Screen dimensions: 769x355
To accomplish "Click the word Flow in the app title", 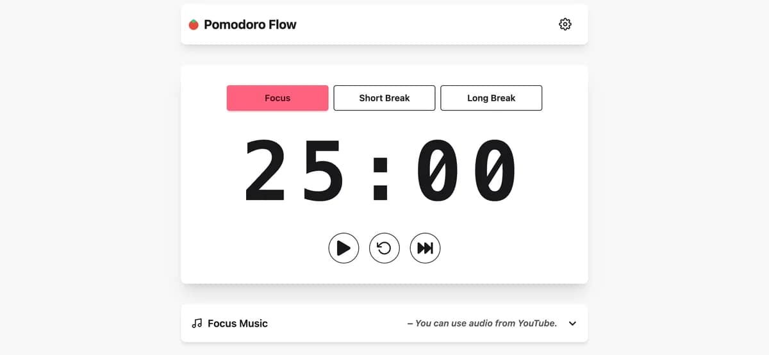I will click(283, 25).
